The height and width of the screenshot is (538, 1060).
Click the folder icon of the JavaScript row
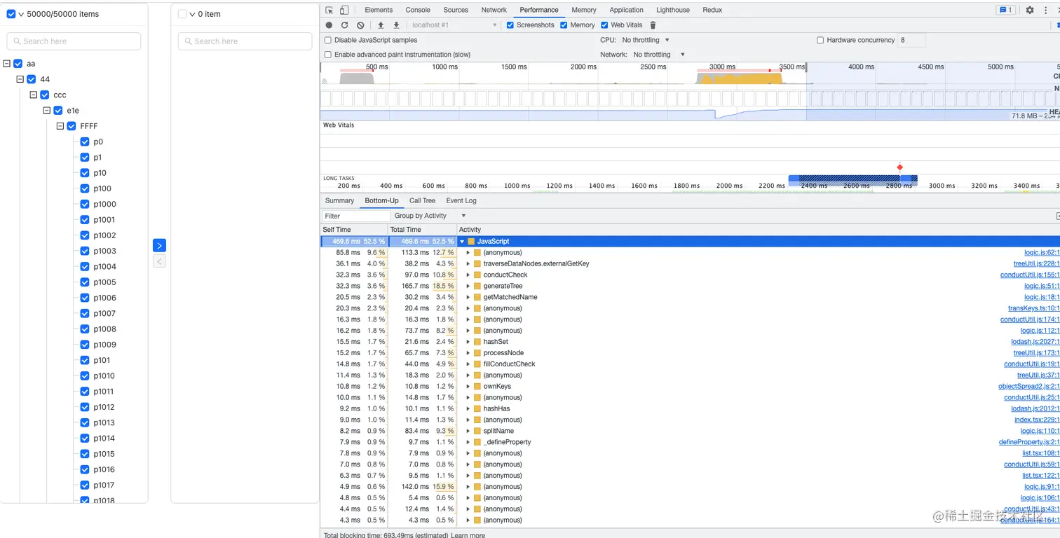pyautogui.click(x=471, y=241)
